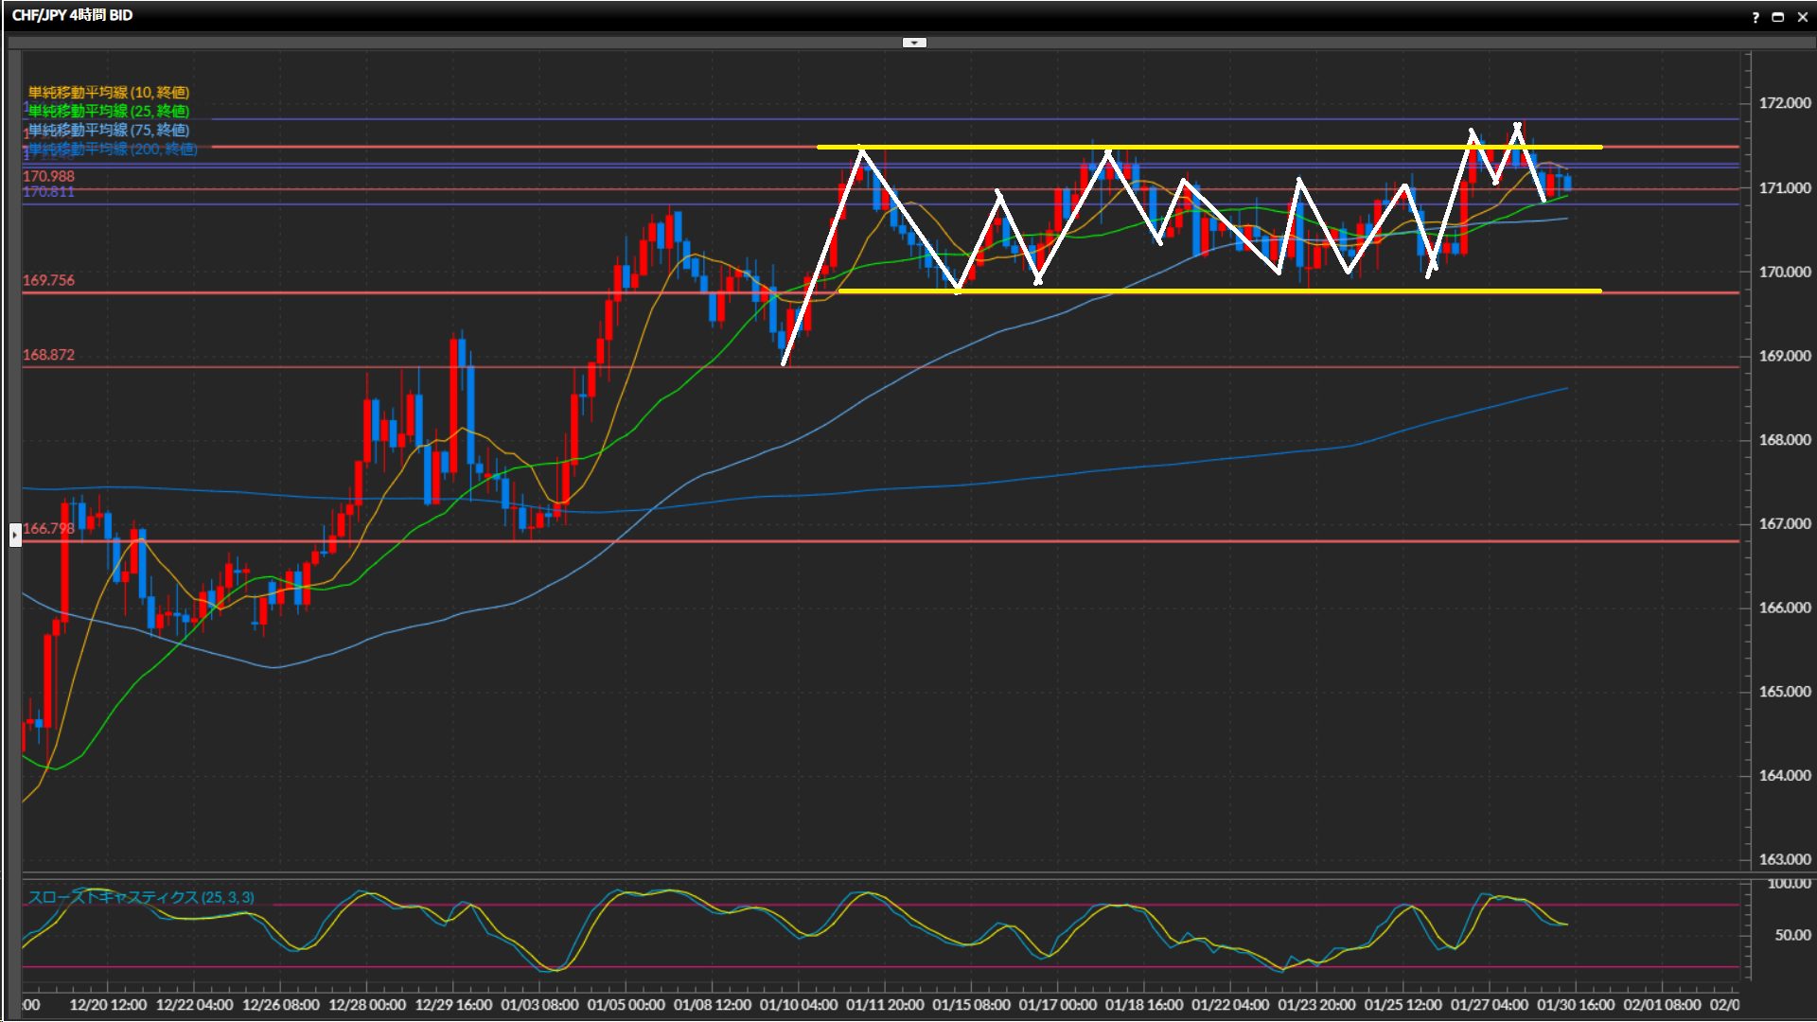Select the 単純移動平均線 (75, 終値) indicator label

pyautogui.click(x=109, y=130)
